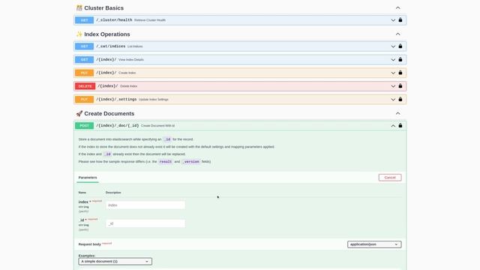Click lock icon on /_cluster/health row
Image resolution: width=480 pixels, height=270 pixels.
pos(400,20)
